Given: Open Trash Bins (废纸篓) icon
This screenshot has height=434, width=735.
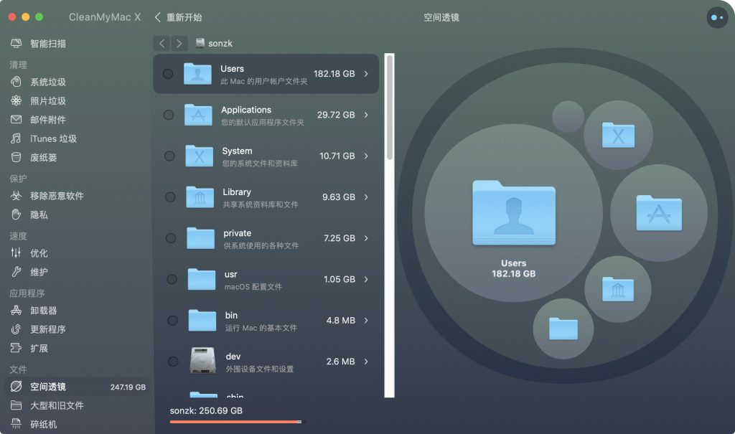Looking at the screenshot, I should (x=16, y=158).
